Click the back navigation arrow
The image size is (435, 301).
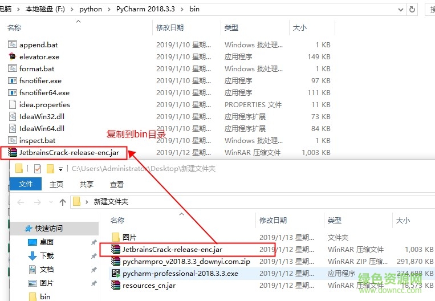point(21,202)
